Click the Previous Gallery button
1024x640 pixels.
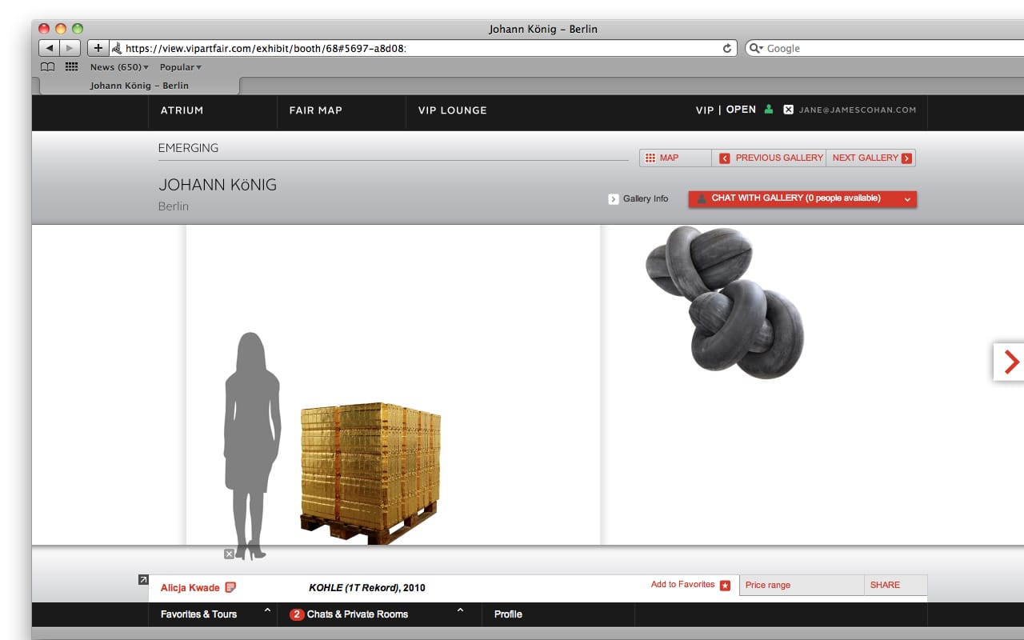771,158
